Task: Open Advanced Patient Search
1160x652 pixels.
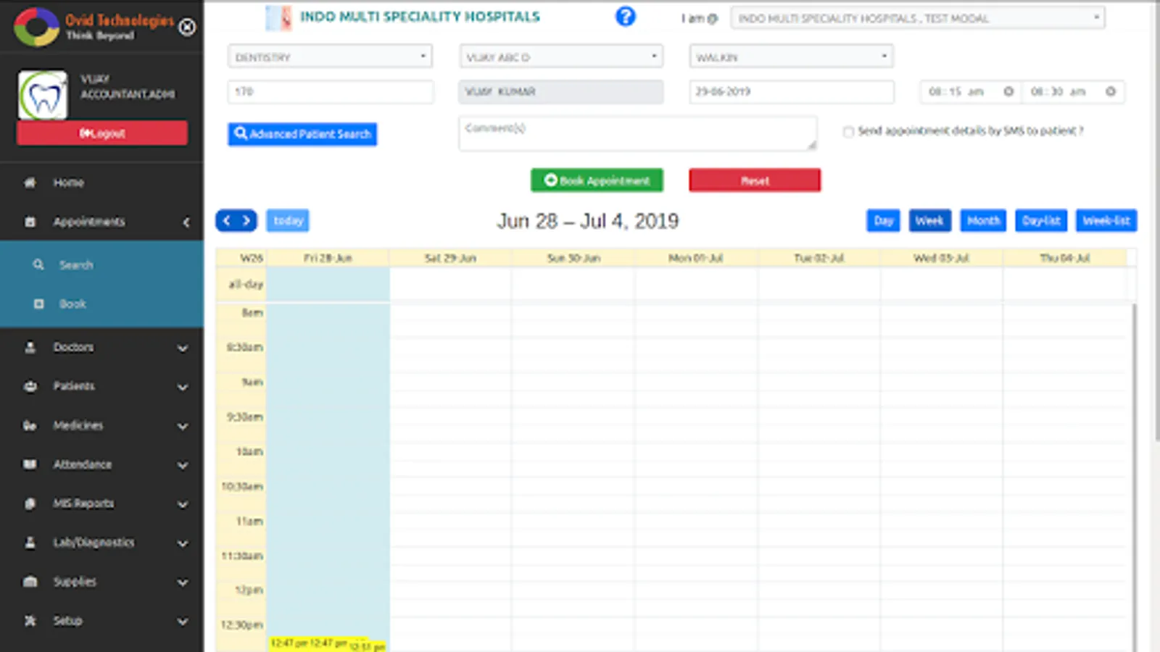Action: pos(302,134)
